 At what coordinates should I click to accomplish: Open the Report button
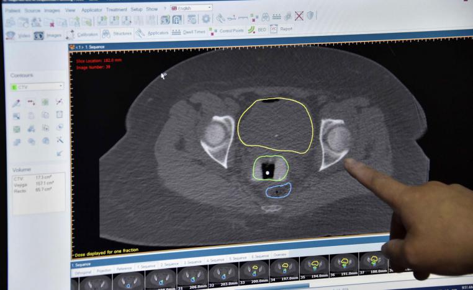(x=281, y=29)
